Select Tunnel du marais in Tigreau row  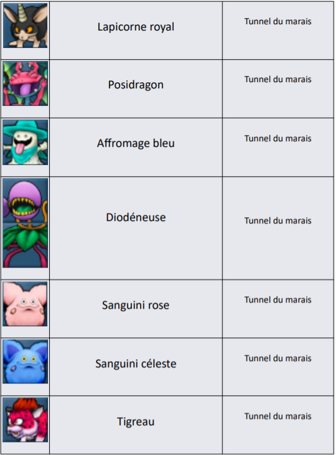[x=278, y=416]
